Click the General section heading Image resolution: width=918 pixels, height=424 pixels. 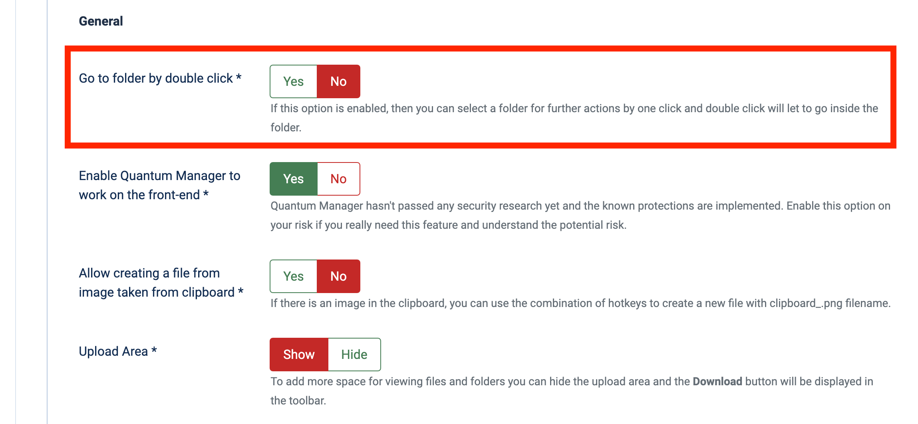(x=101, y=21)
